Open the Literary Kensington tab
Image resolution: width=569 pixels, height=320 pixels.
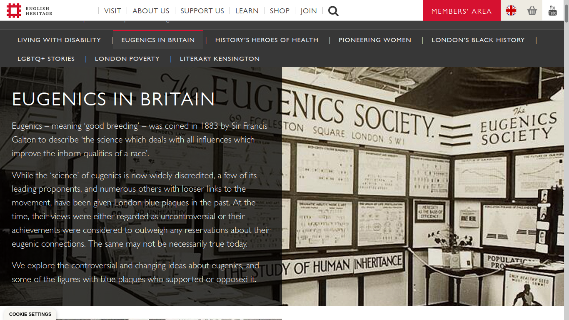tap(220, 59)
